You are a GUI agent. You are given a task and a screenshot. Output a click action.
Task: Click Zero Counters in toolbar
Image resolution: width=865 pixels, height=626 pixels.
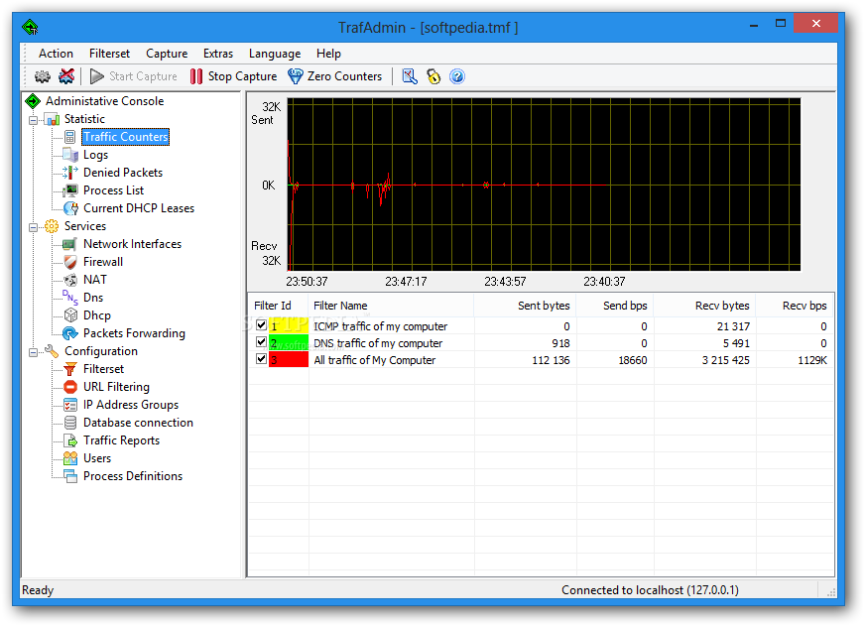(335, 76)
